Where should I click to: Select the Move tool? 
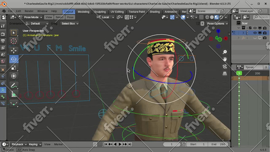click(14, 50)
